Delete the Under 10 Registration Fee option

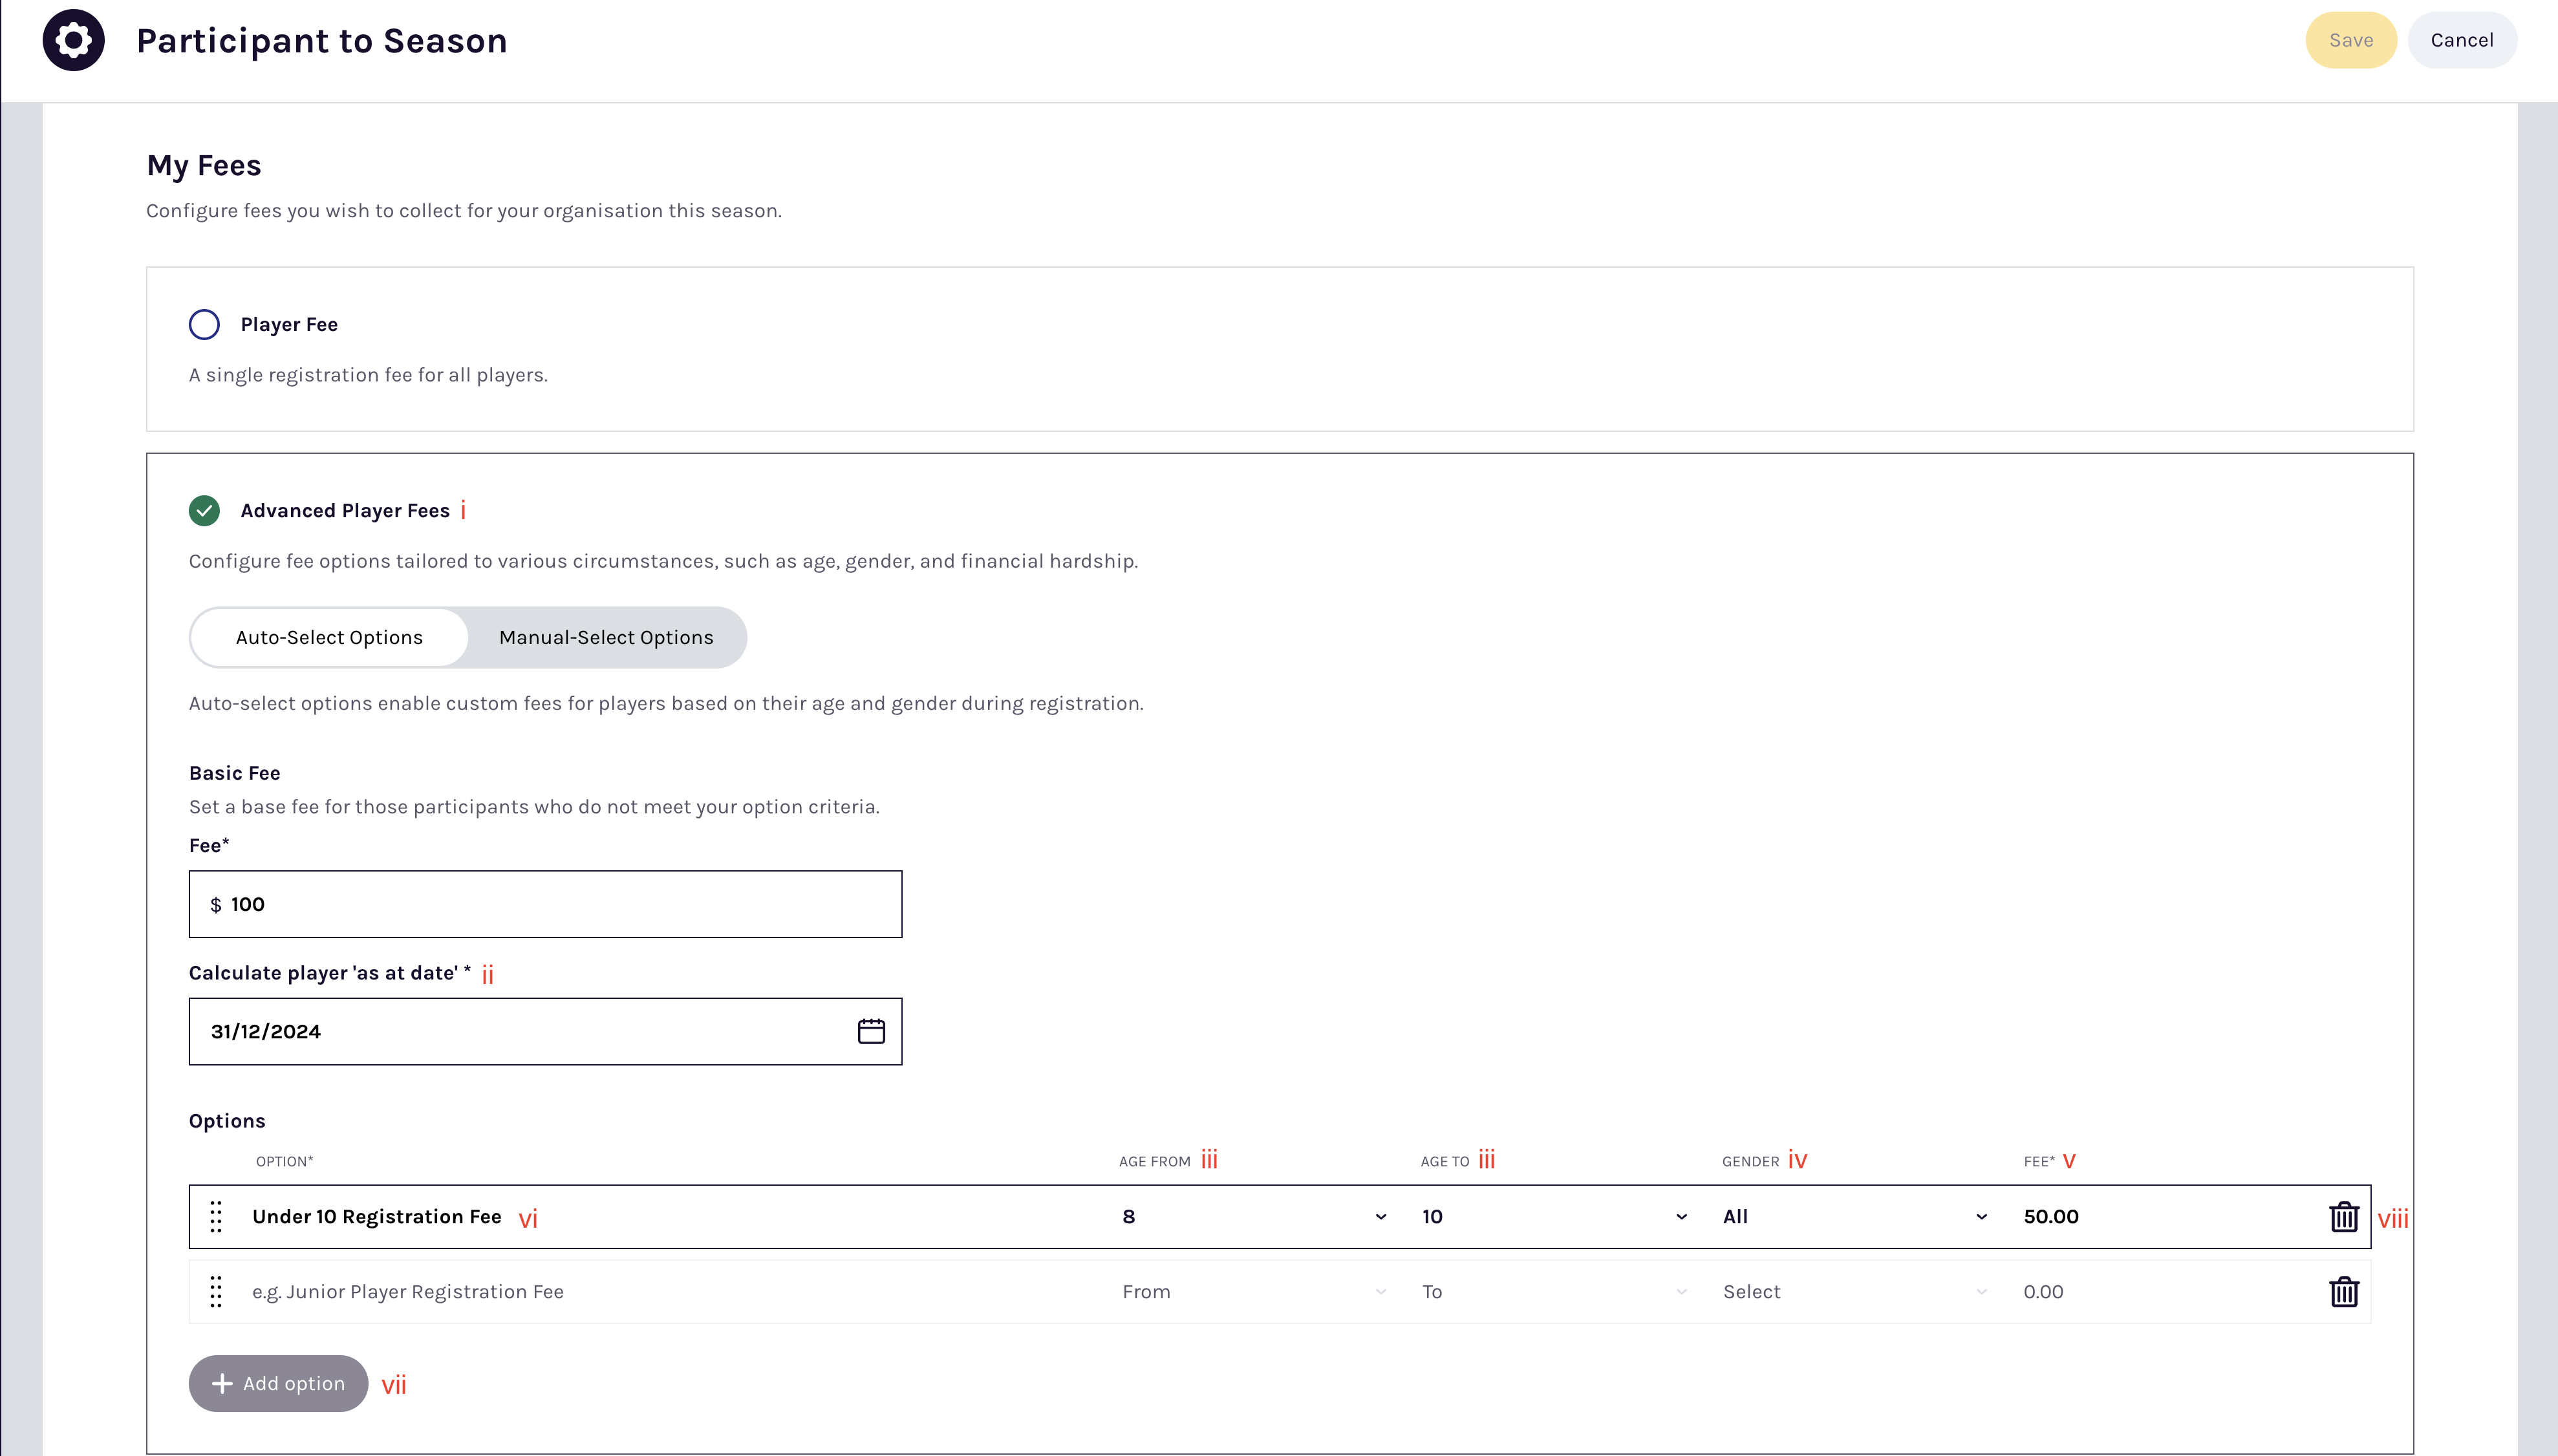[2343, 1217]
